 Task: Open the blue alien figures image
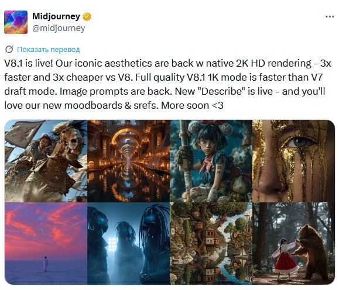pyautogui.click(x=128, y=243)
